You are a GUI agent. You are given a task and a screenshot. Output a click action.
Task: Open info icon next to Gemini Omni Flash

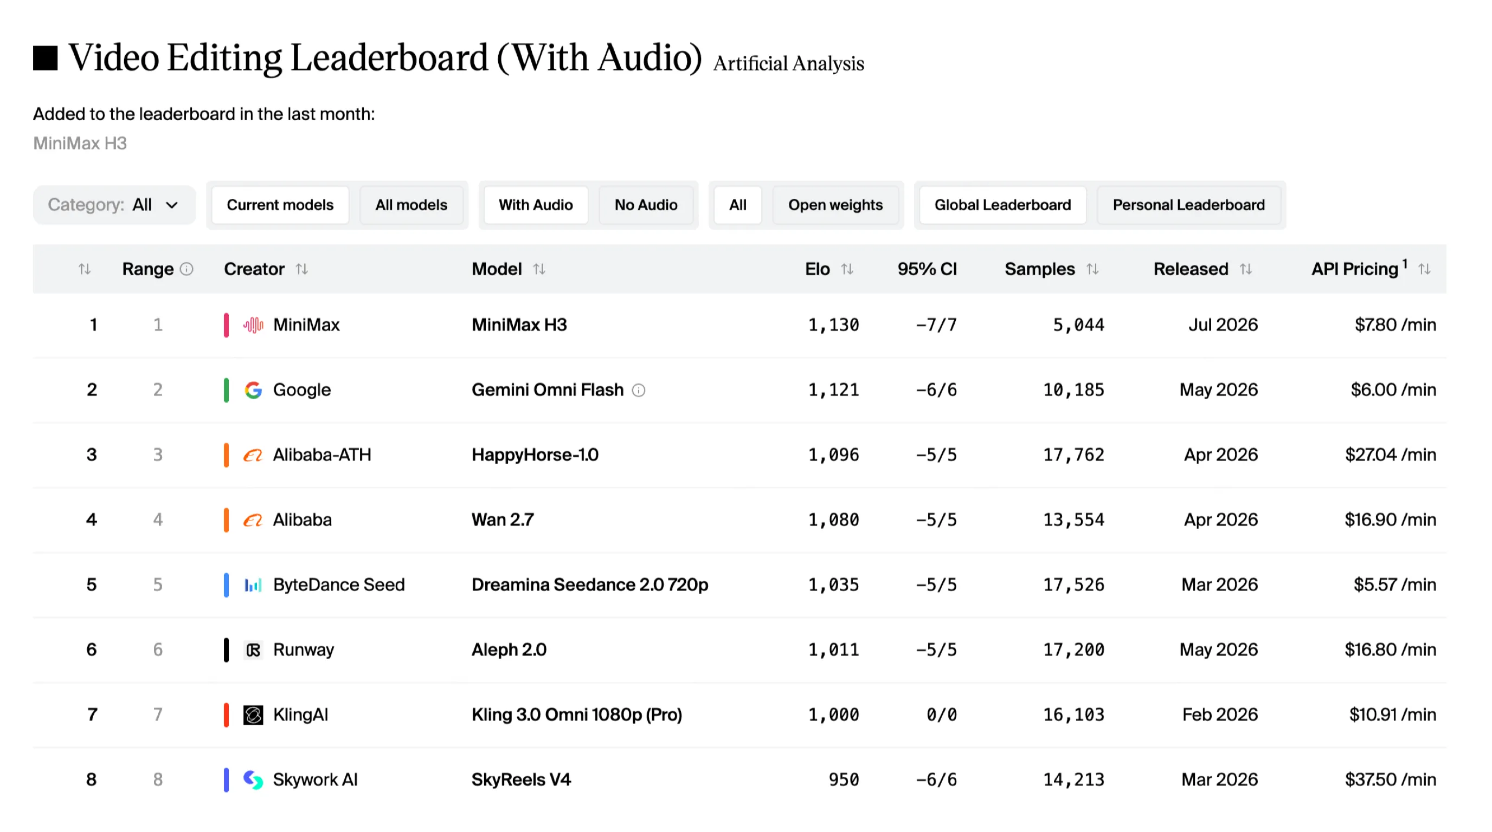(x=638, y=391)
